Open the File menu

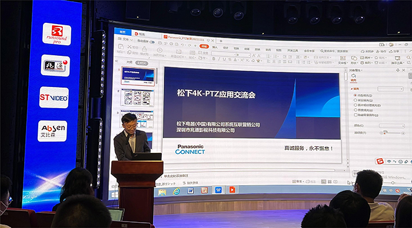coord(125,39)
